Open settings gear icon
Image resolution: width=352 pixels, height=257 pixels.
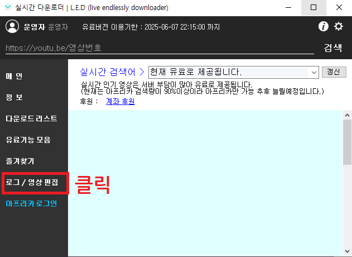339,26
